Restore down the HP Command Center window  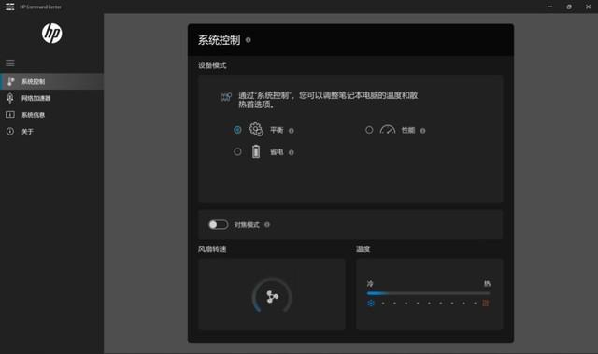click(x=569, y=7)
